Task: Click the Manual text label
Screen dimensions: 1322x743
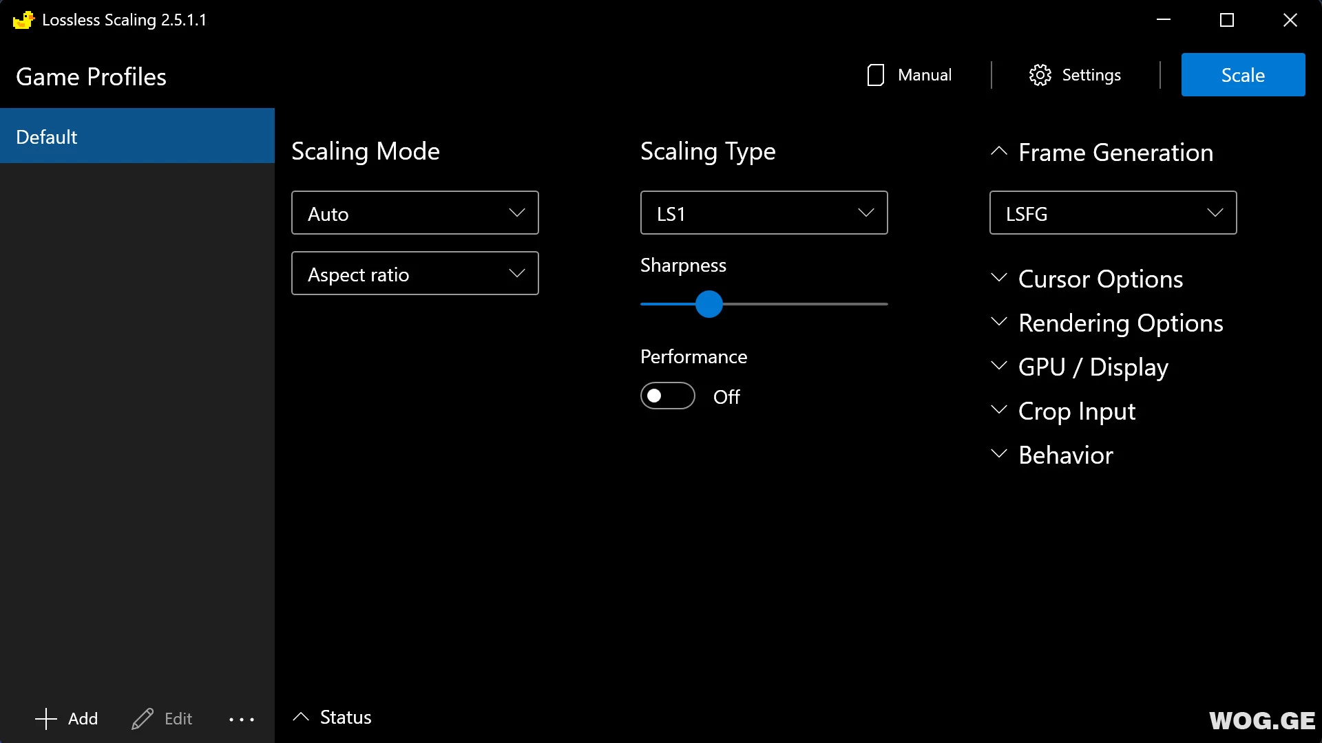Action: click(x=925, y=75)
